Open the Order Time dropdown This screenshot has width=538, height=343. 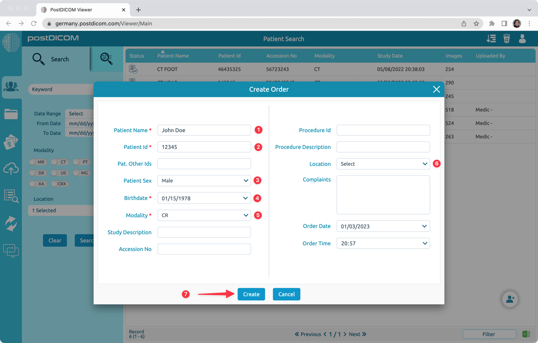(383, 243)
